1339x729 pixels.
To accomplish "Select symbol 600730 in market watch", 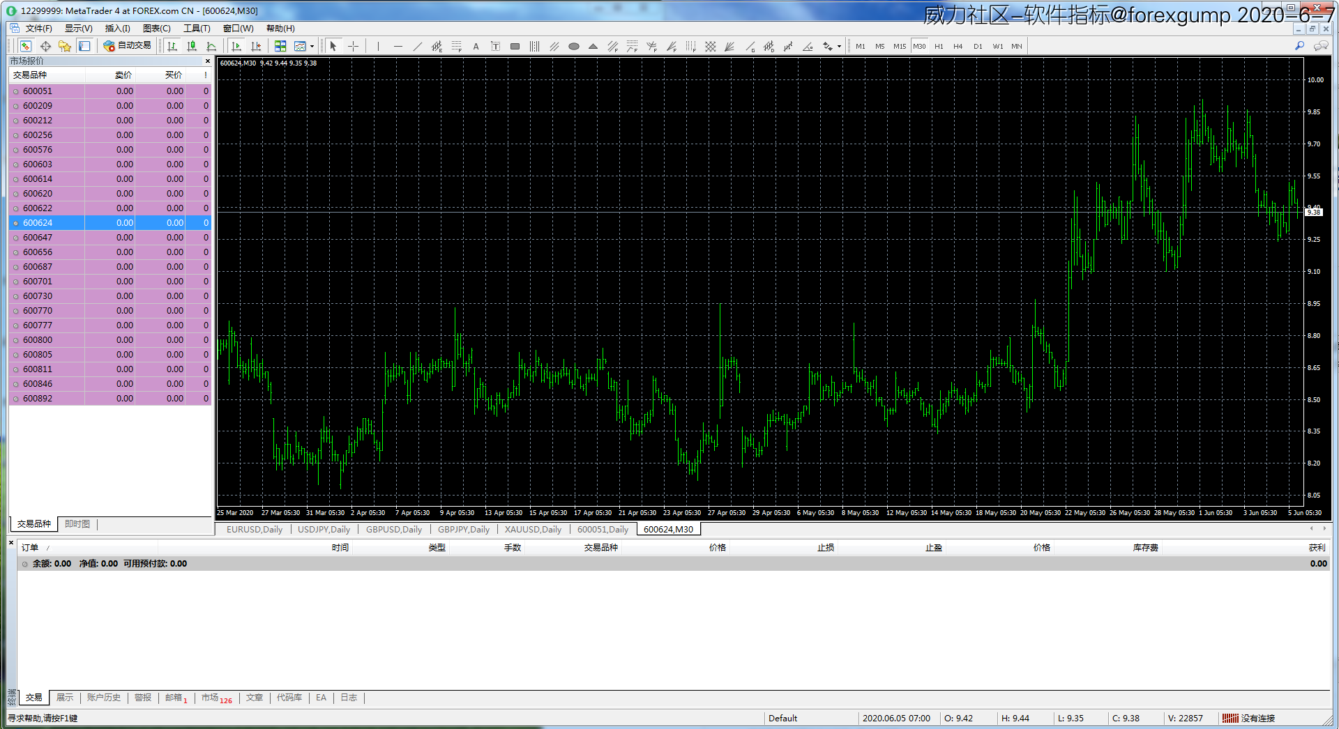I will tap(110, 296).
